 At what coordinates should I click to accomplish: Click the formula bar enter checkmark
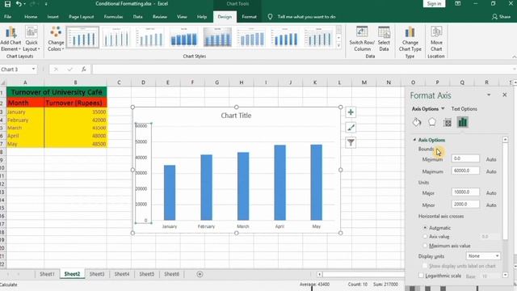tap(69, 70)
